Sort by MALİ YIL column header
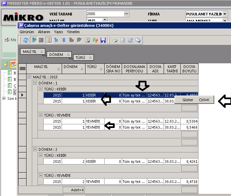 point(44,69)
